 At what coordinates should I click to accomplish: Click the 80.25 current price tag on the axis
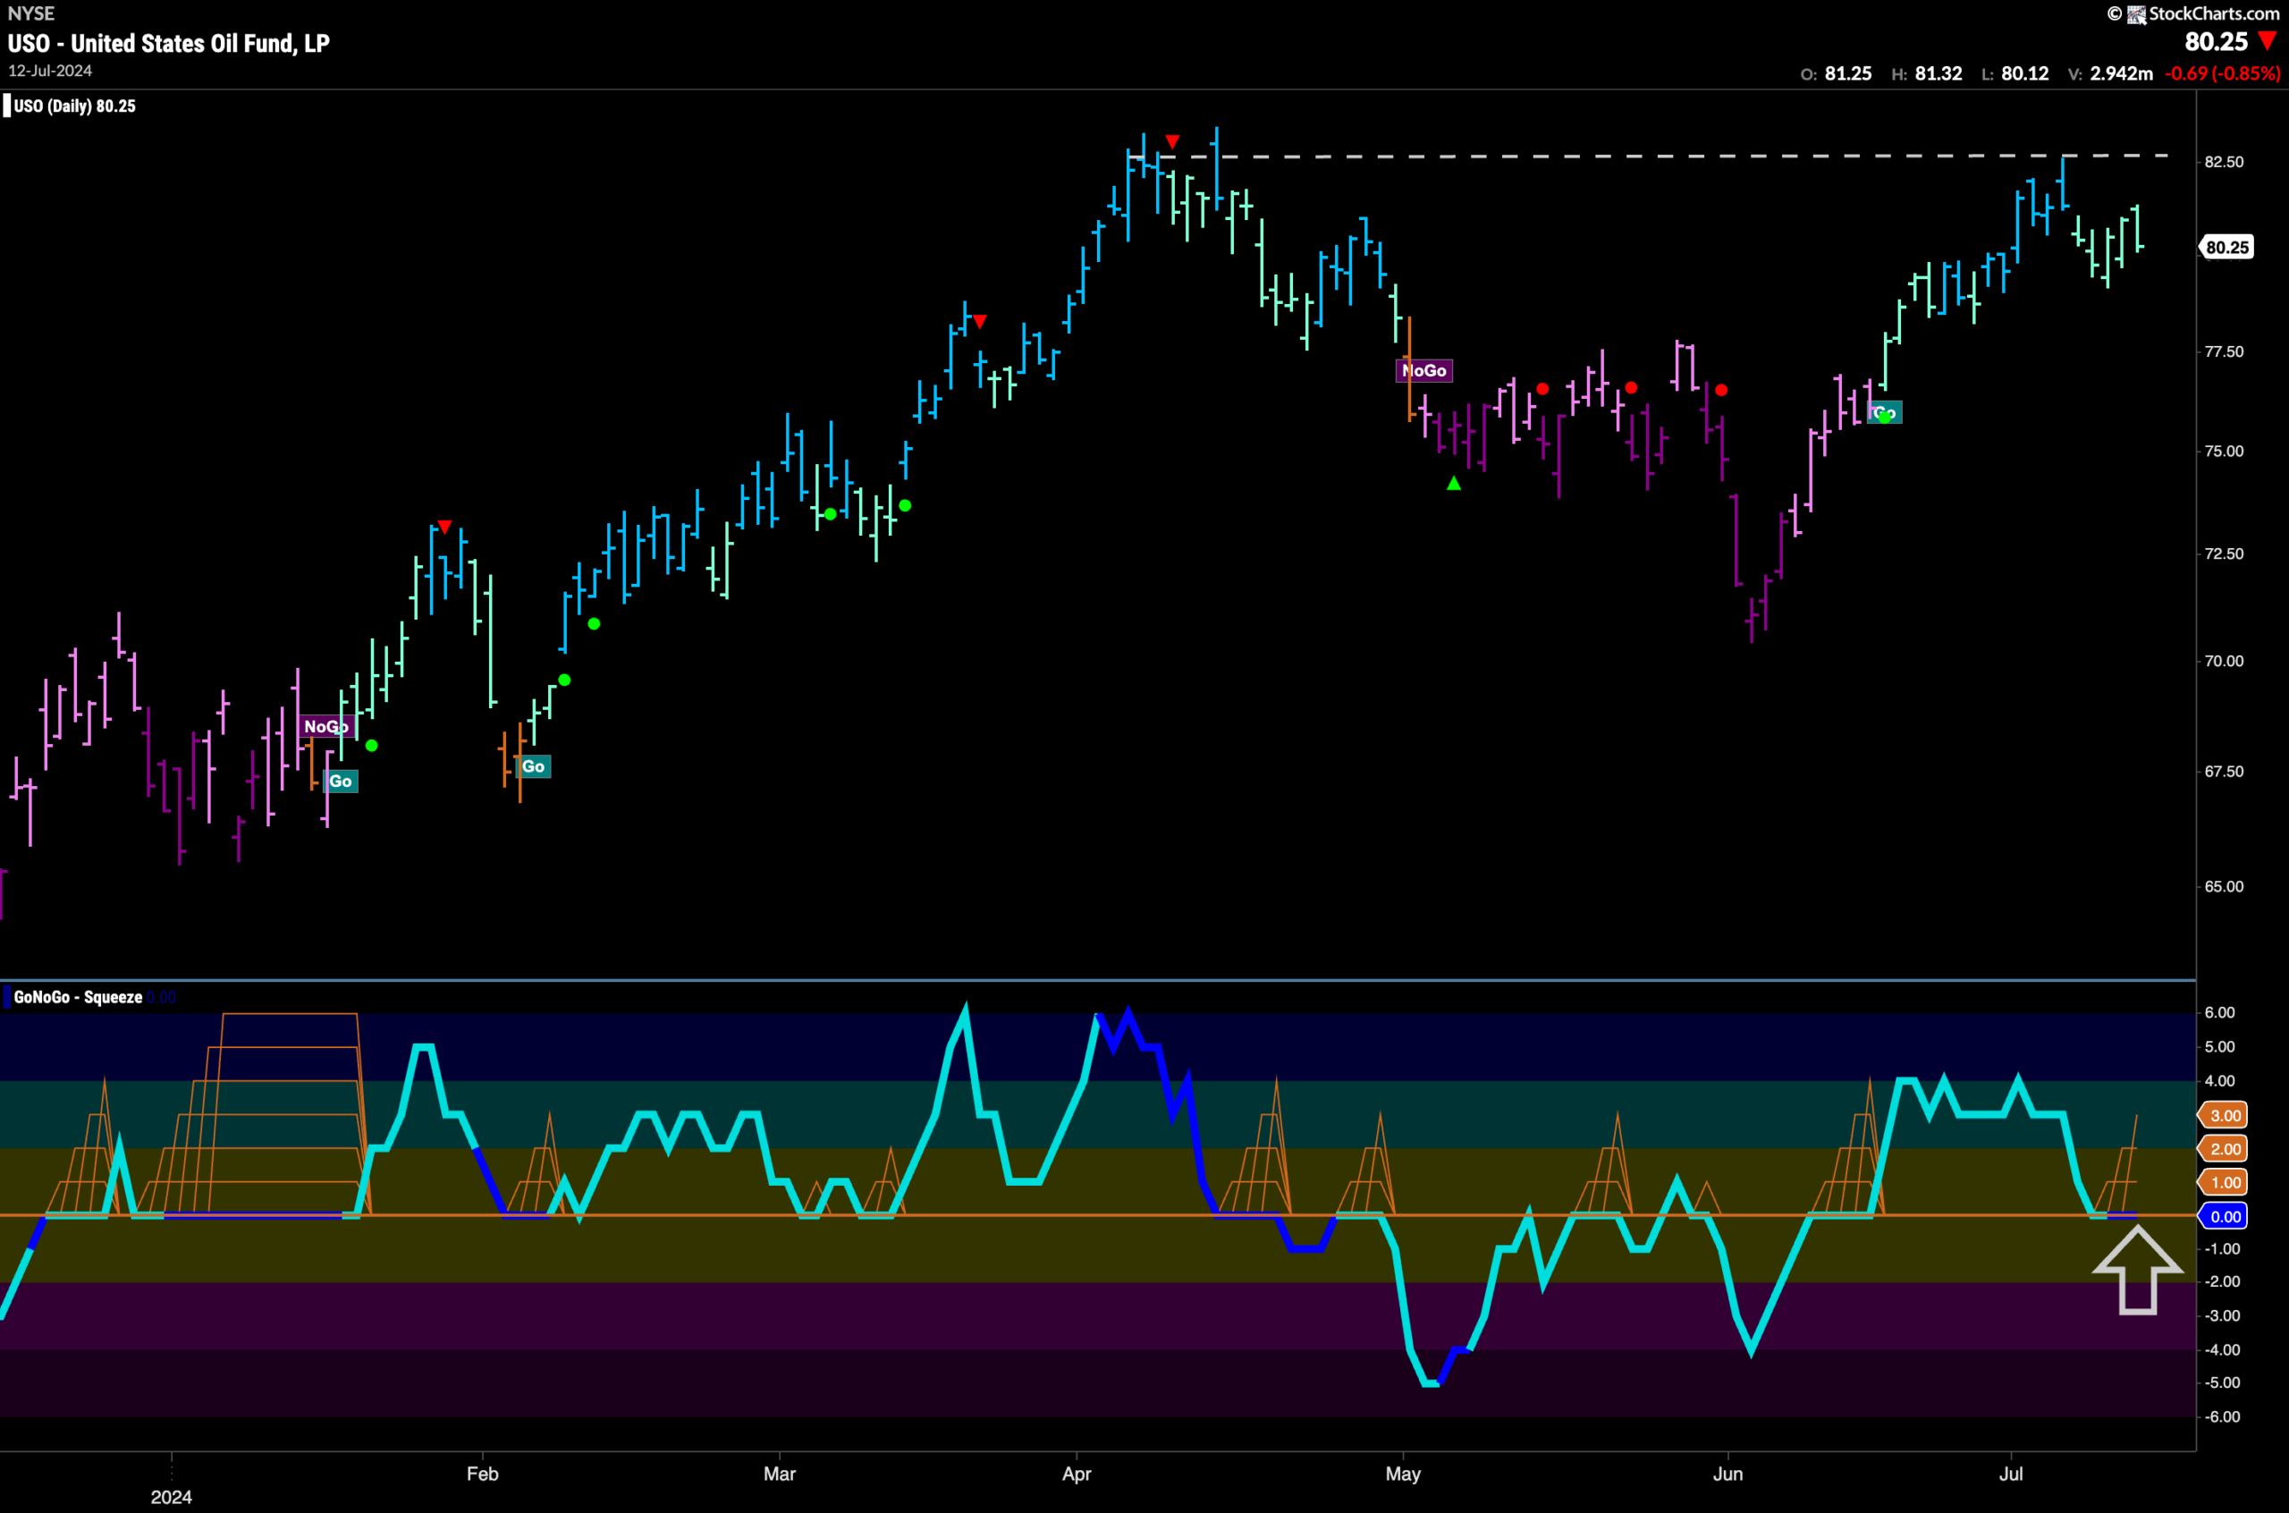point(2227,247)
